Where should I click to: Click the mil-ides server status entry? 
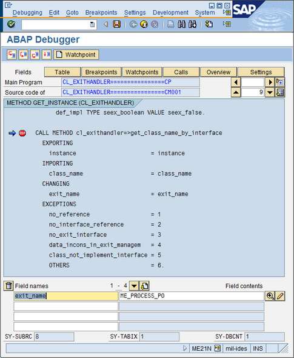(x=236, y=348)
